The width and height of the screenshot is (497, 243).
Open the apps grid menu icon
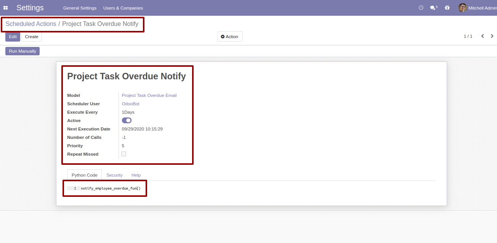(5, 8)
